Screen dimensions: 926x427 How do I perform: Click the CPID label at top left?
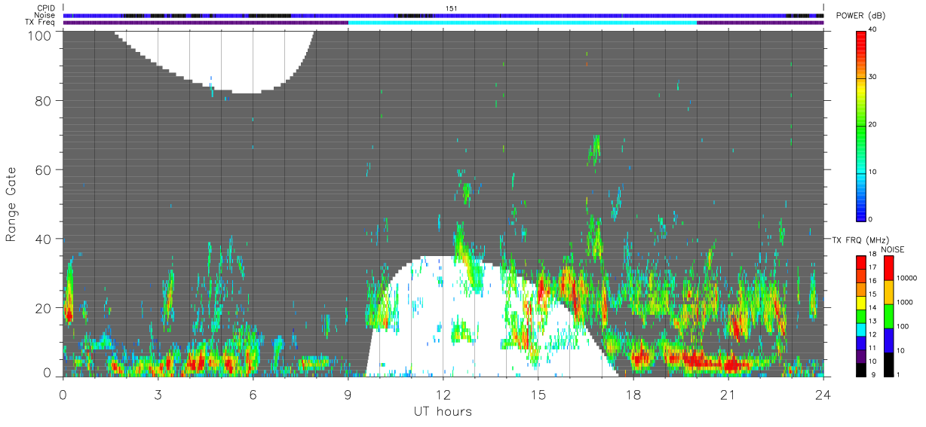(x=45, y=8)
